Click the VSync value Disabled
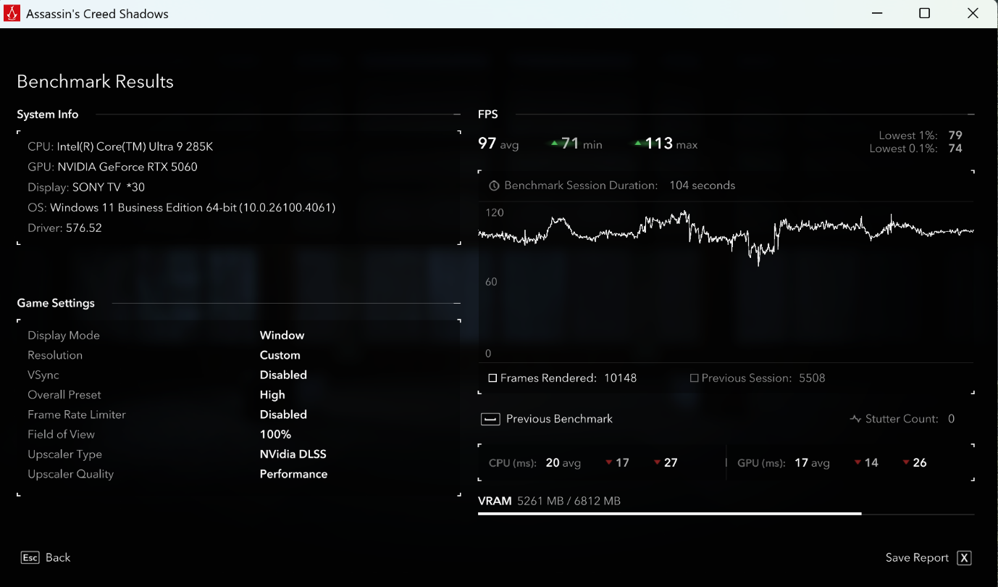Viewport: 998px width, 587px height. 283,375
